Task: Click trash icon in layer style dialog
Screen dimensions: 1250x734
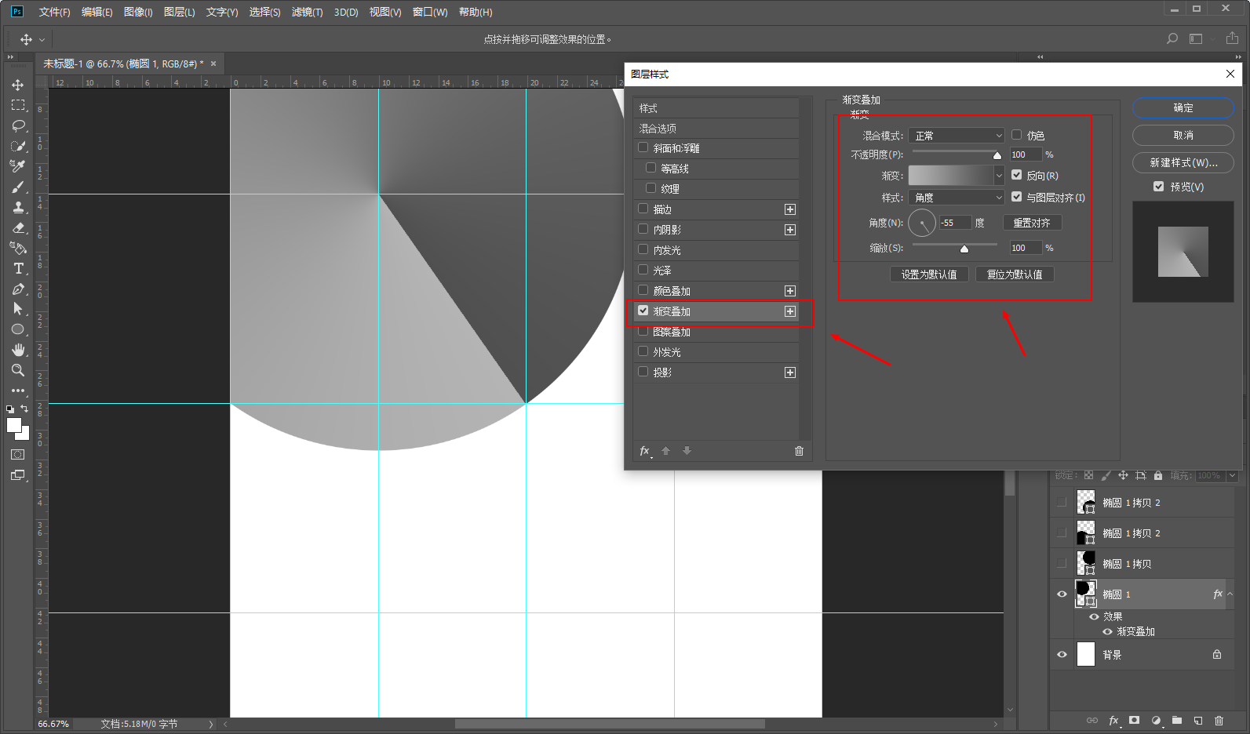Action: pos(799,451)
